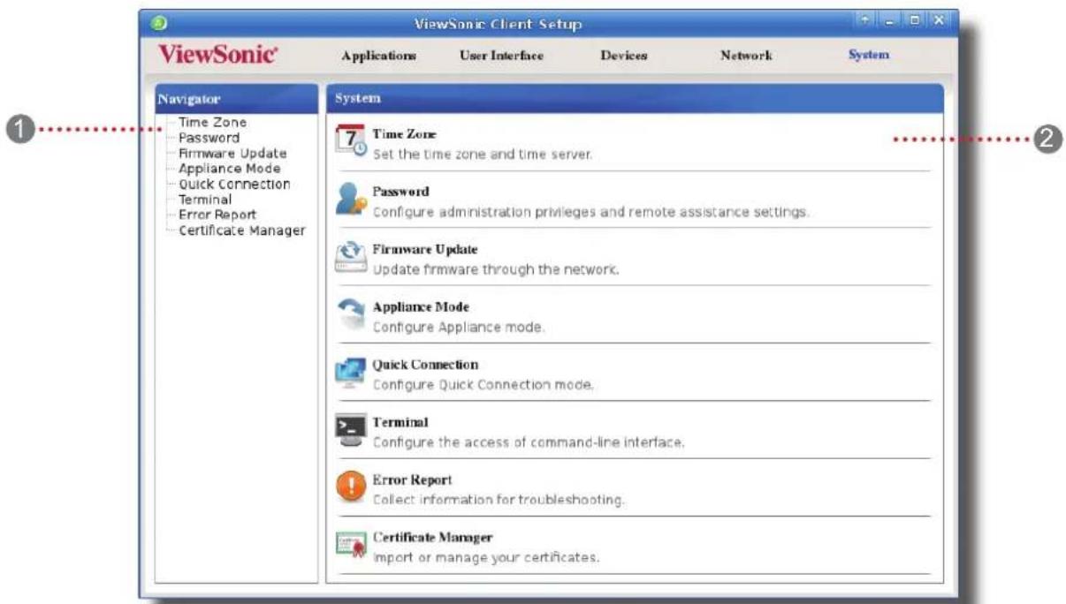Screen dimensions: 1066x604
Task: Open the Applications tab
Action: (x=379, y=56)
